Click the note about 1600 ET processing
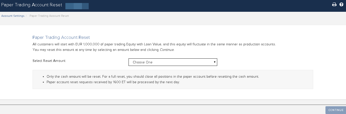This screenshot has height=114, width=346. click(x=113, y=82)
